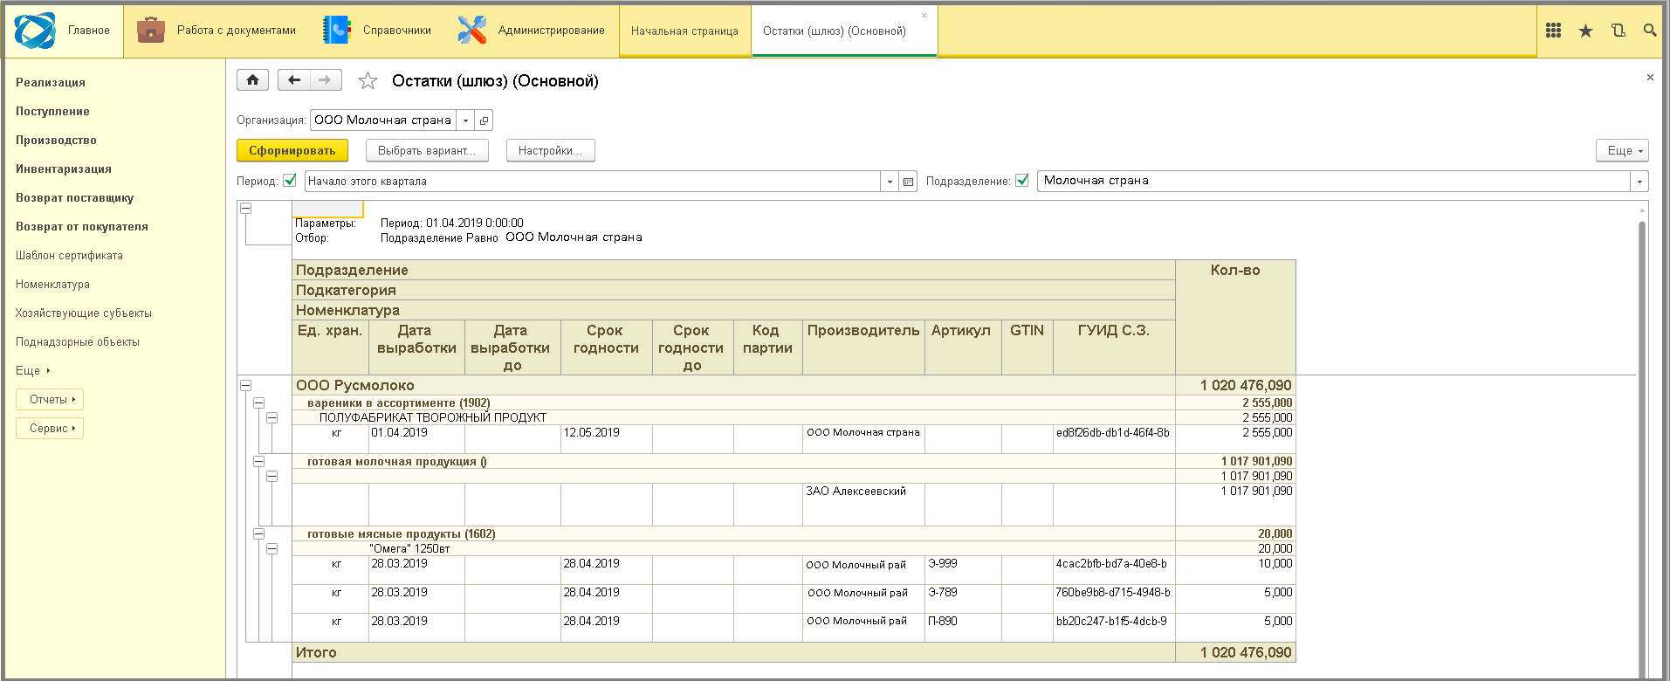Viewport: 1670px width, 681px height.
Task: Navigate forward with right arrow
Action: pyautogui.click(x=326, y=80)
